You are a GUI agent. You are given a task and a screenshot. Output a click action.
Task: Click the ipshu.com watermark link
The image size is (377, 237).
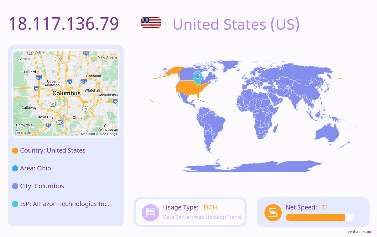358,232
